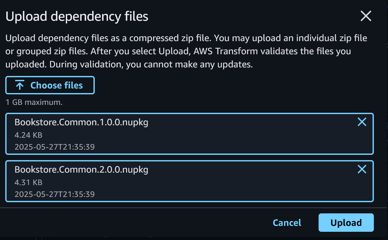Viewport: 388px width, 240px height.
Task: Select the Bookstore.Common.1.0.0.nupkg file card
Action: point(189,134)
